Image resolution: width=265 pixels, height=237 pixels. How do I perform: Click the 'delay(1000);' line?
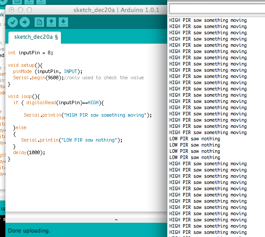coord(29,153)
